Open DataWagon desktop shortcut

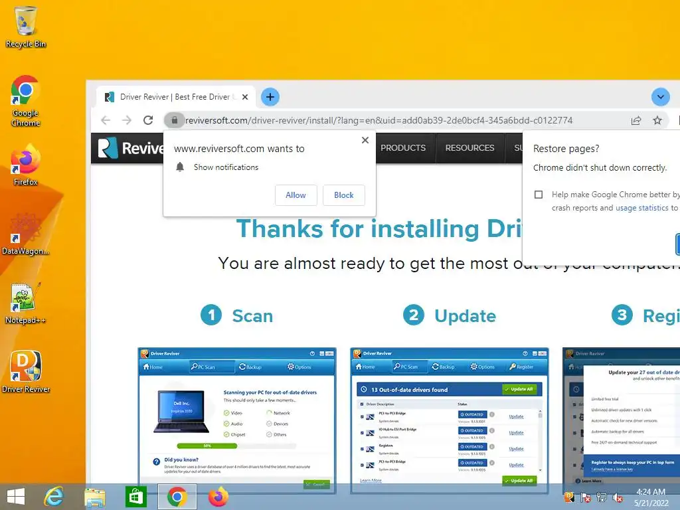tap(26, 233)
